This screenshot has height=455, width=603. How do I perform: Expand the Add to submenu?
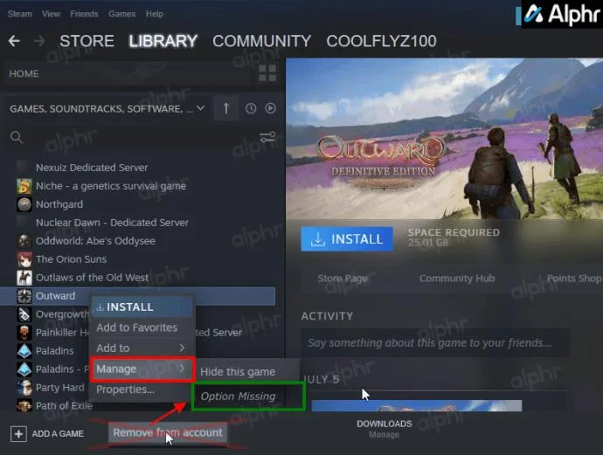coord(142,348)
